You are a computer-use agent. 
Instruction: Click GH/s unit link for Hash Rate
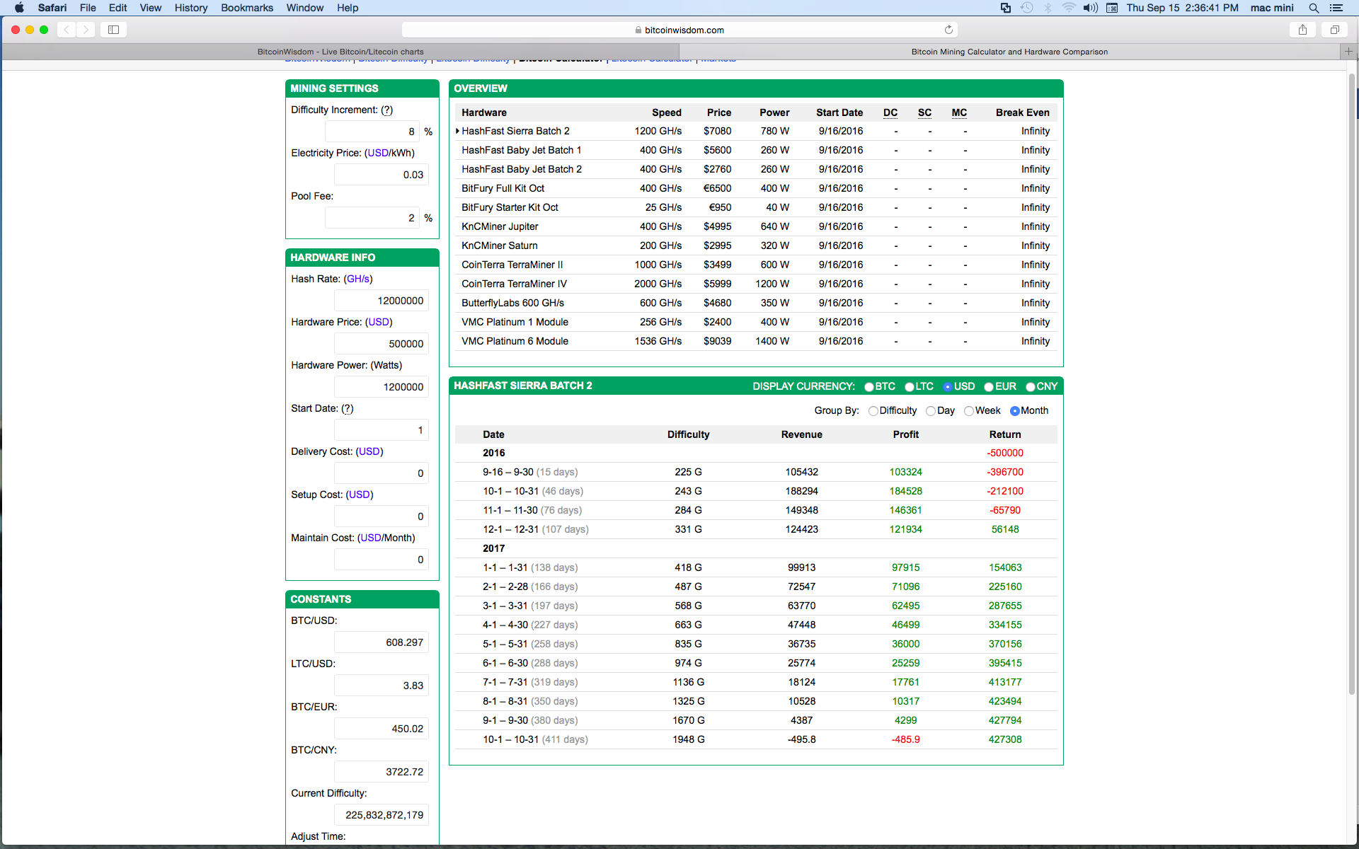click(358, 279)
